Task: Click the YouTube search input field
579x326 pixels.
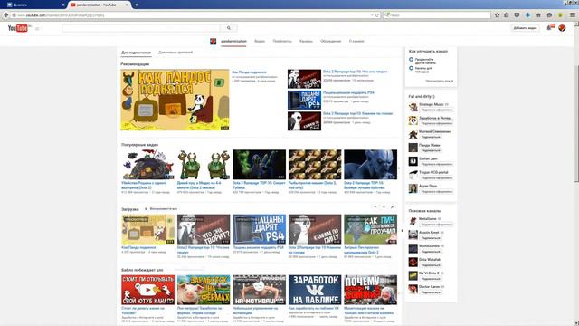Action: [141, 28]
